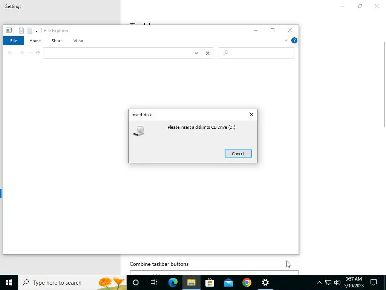Click the Properties quick access toolbar icon

(x=21, y=31)
